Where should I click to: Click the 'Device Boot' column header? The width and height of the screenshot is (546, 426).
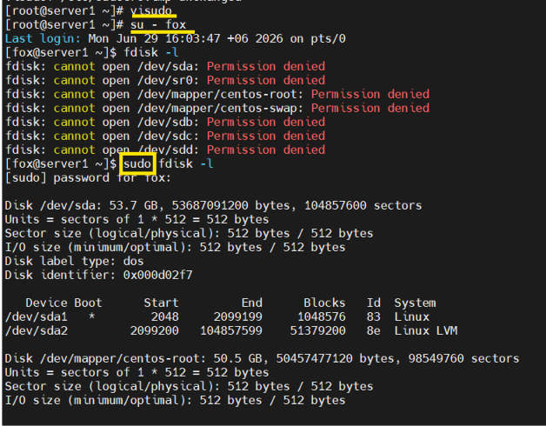pos(63,303)
